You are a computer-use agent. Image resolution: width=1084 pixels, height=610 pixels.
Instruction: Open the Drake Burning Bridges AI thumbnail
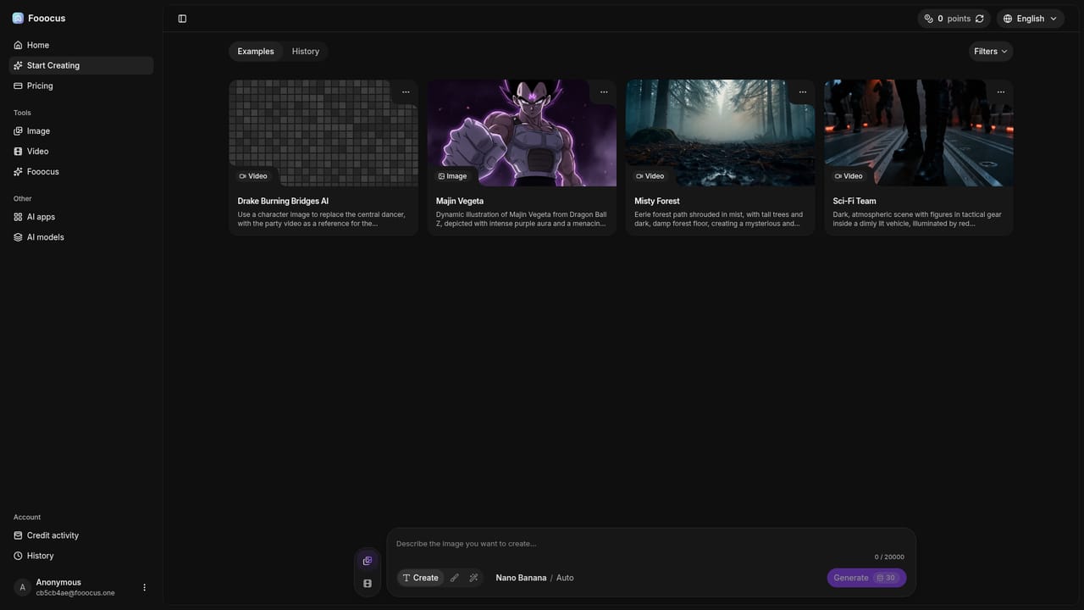click(x=324, y=133)
